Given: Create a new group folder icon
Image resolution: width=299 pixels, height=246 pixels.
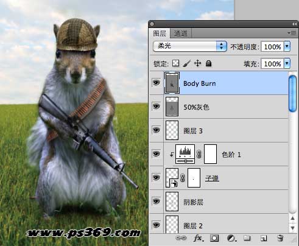Looking at the screenshot, I should pyautogui.click(x=247, y=238).
